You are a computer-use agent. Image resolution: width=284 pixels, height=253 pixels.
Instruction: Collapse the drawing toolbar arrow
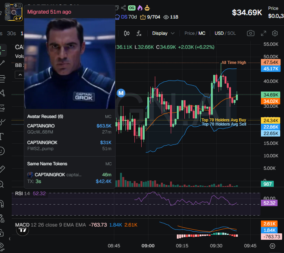coord(9,239)
